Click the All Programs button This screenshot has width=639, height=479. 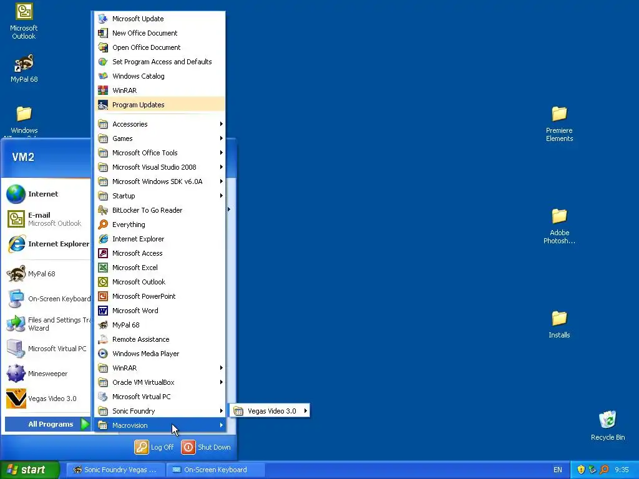tap(47, 424)
